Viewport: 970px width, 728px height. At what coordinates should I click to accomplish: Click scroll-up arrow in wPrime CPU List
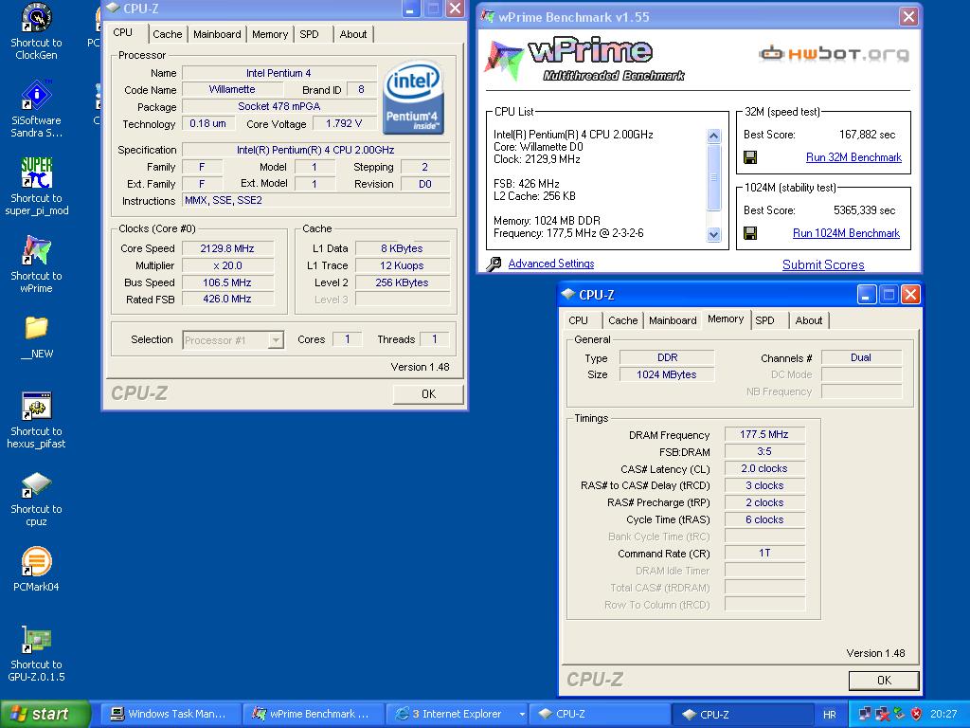[x=714, y=136]
